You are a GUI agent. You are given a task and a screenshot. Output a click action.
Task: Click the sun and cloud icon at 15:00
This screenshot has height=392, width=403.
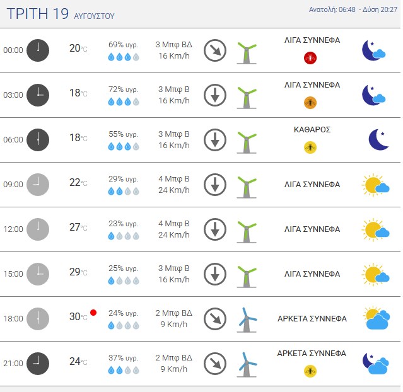(x=375, y=274)
